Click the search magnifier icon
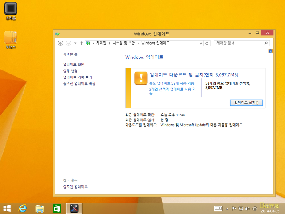The image size is (285, 214). point(266,43)
